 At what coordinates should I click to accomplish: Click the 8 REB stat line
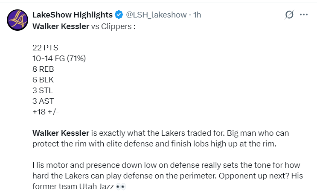tap(43, 69)
